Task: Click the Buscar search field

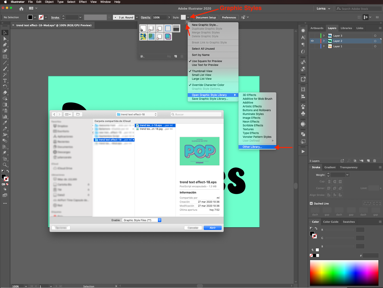Action: pyautogui.click(x=196, y=114)
